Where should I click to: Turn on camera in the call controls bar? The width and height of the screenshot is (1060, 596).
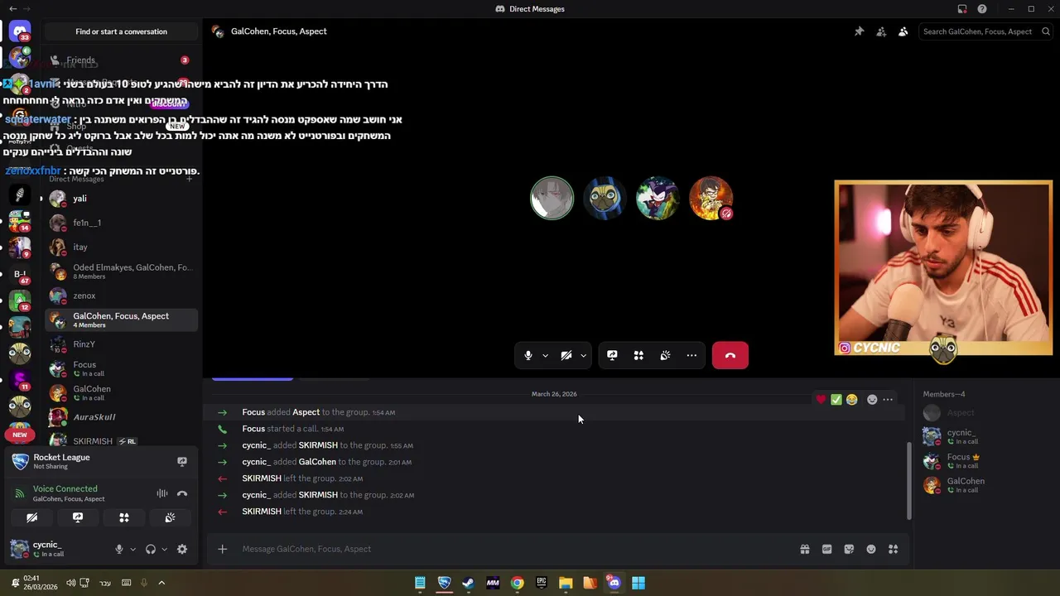[566, 355]
